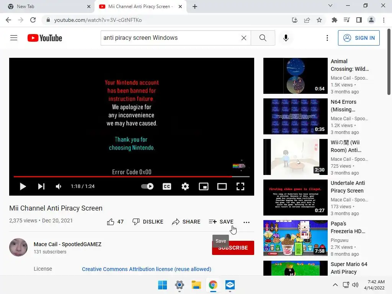Viewport: 392px width, 294px height.
Task: Click the address bar URL
Action: coord(98,20)
